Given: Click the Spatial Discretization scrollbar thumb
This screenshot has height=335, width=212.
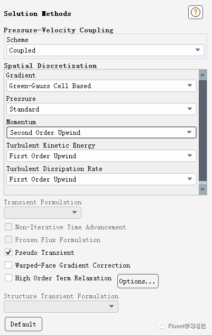Looking at the screenshot, I should [x=202, y=131].
